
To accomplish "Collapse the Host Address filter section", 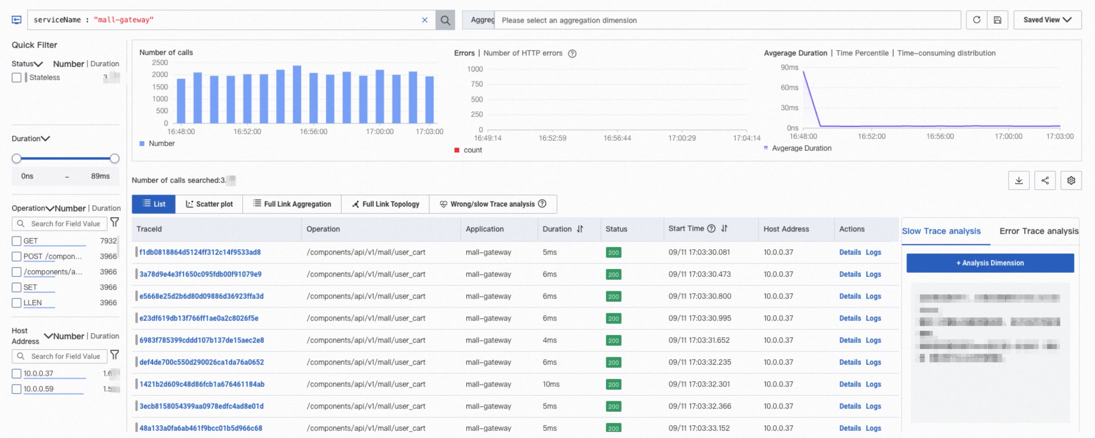I will [49, 336].
